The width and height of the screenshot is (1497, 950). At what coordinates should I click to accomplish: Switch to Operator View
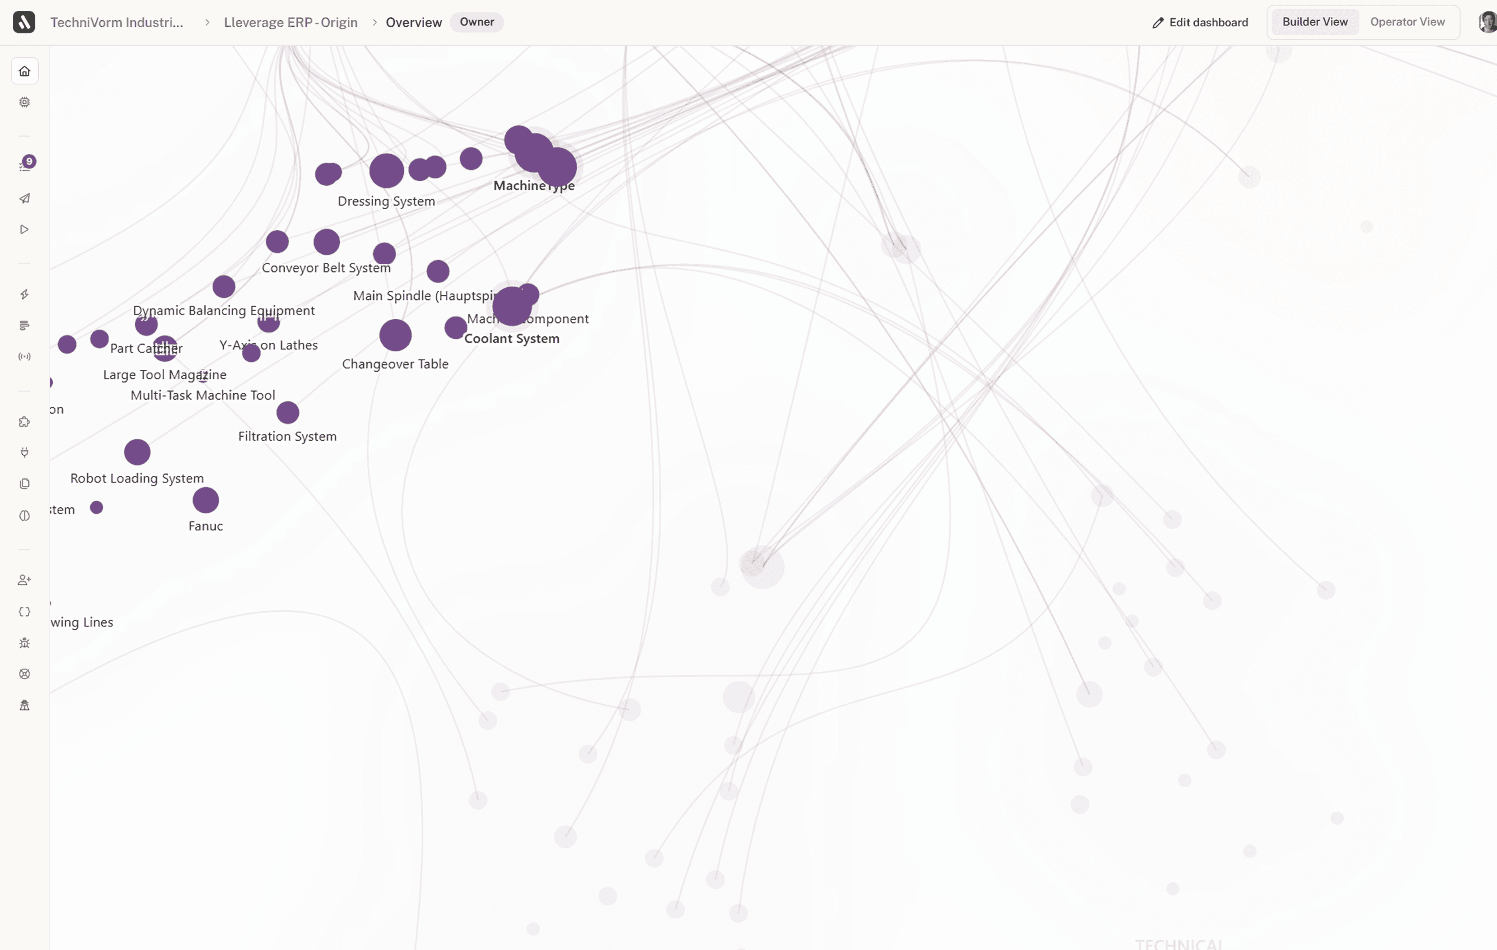tap(1408, 22)
